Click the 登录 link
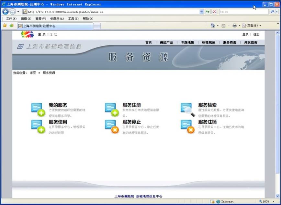Screen dimensions: 281x205 pos(245,34)
